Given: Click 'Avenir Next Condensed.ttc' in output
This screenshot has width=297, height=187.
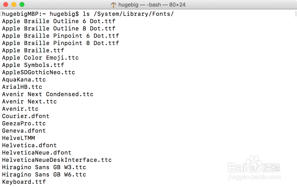Looking at the screenshot, I should [x=48, y=94].
